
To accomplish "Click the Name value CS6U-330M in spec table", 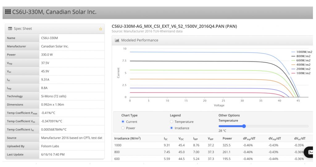I will 49,38.
